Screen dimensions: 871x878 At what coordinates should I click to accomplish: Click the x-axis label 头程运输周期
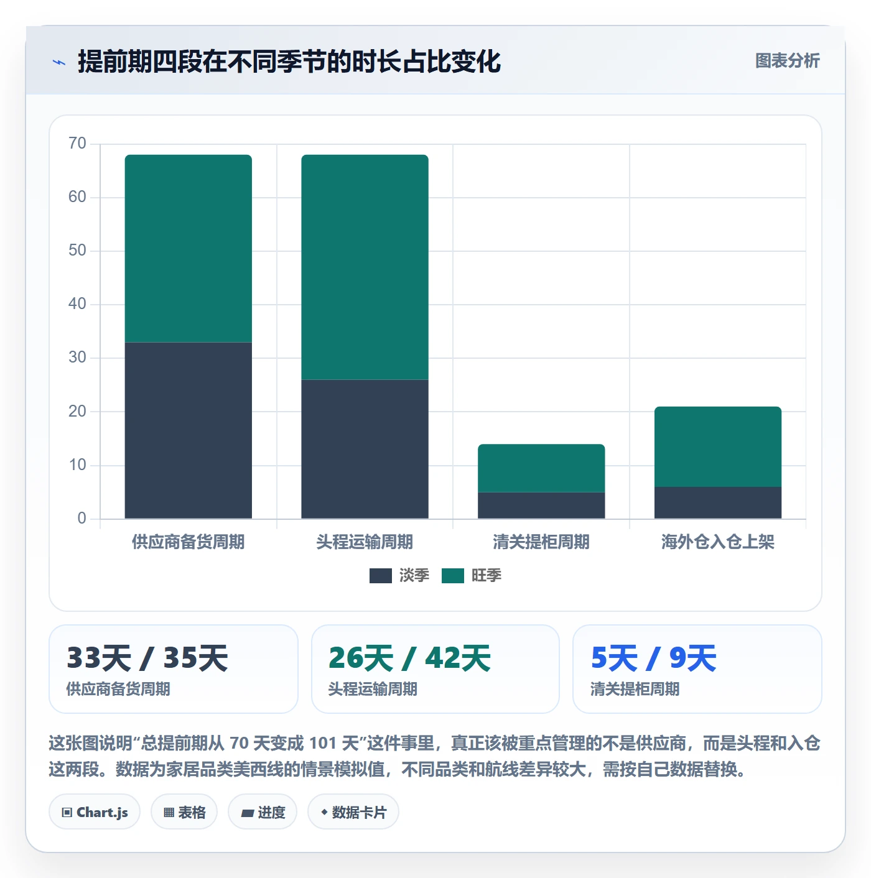pos(365,542)
